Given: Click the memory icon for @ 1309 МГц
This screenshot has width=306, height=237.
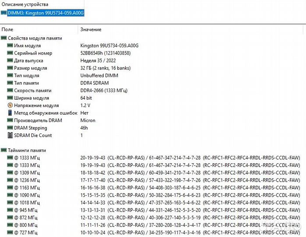Looking at the screenshot, I should tap(10, 172).
